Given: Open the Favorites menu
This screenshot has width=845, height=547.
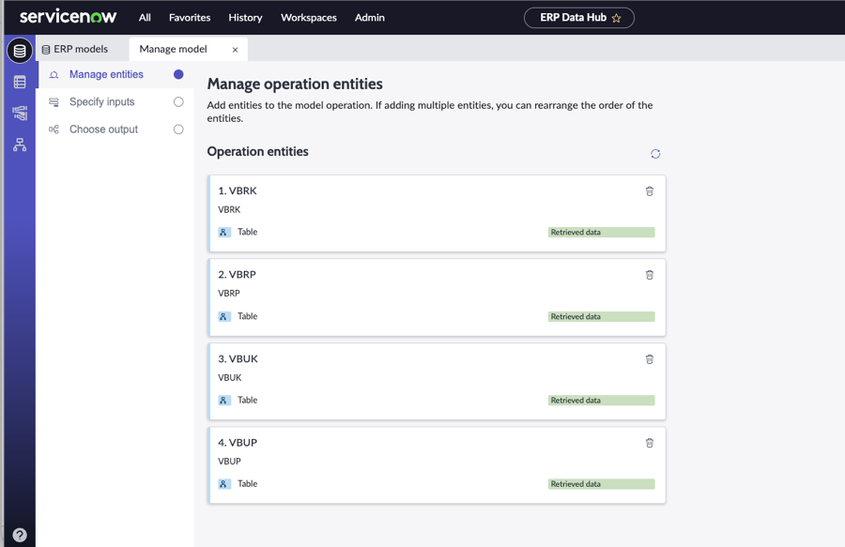Looking at the screenshot, I should point(190,18).
